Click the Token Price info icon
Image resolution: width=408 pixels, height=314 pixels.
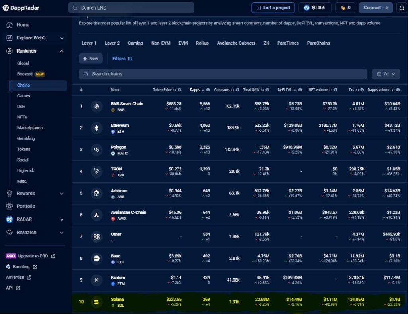click(180, 90)
